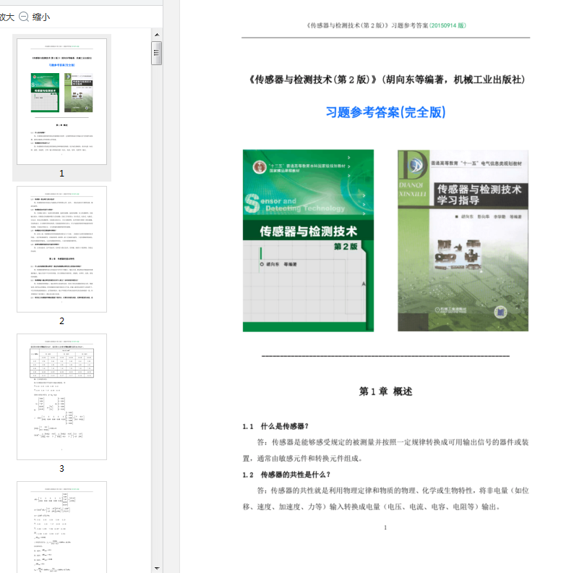Click the blue title 习题参考答案(完全版)
Image resolution: width=587 pixels, height=573 pixels.
tap(385, 112)
